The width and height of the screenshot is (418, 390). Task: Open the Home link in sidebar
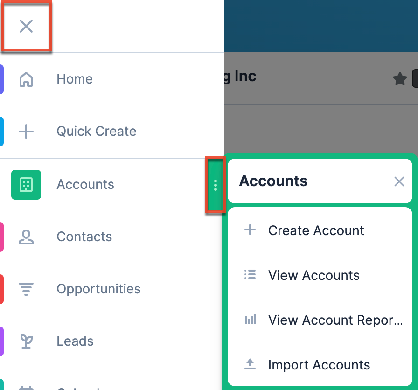click(x=75, y=79)
